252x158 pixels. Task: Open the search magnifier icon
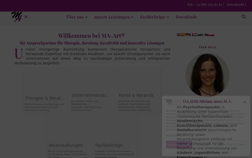[244, 16]
